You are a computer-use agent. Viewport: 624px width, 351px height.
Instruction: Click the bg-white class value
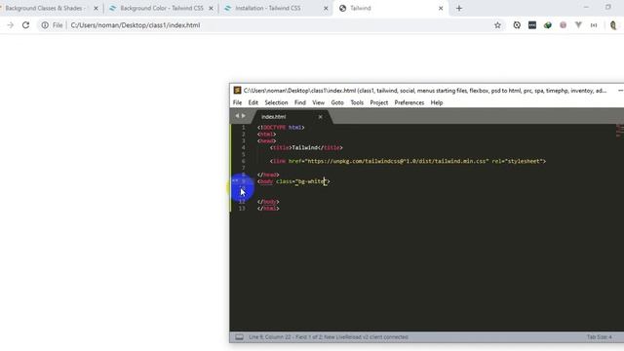click(x=312, y=181)
